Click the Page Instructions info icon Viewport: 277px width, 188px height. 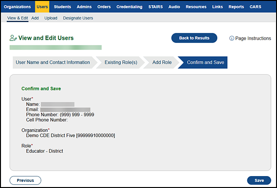click(x=232, y=38)
